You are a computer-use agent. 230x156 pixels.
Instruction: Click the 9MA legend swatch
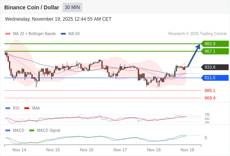[27, 108]
